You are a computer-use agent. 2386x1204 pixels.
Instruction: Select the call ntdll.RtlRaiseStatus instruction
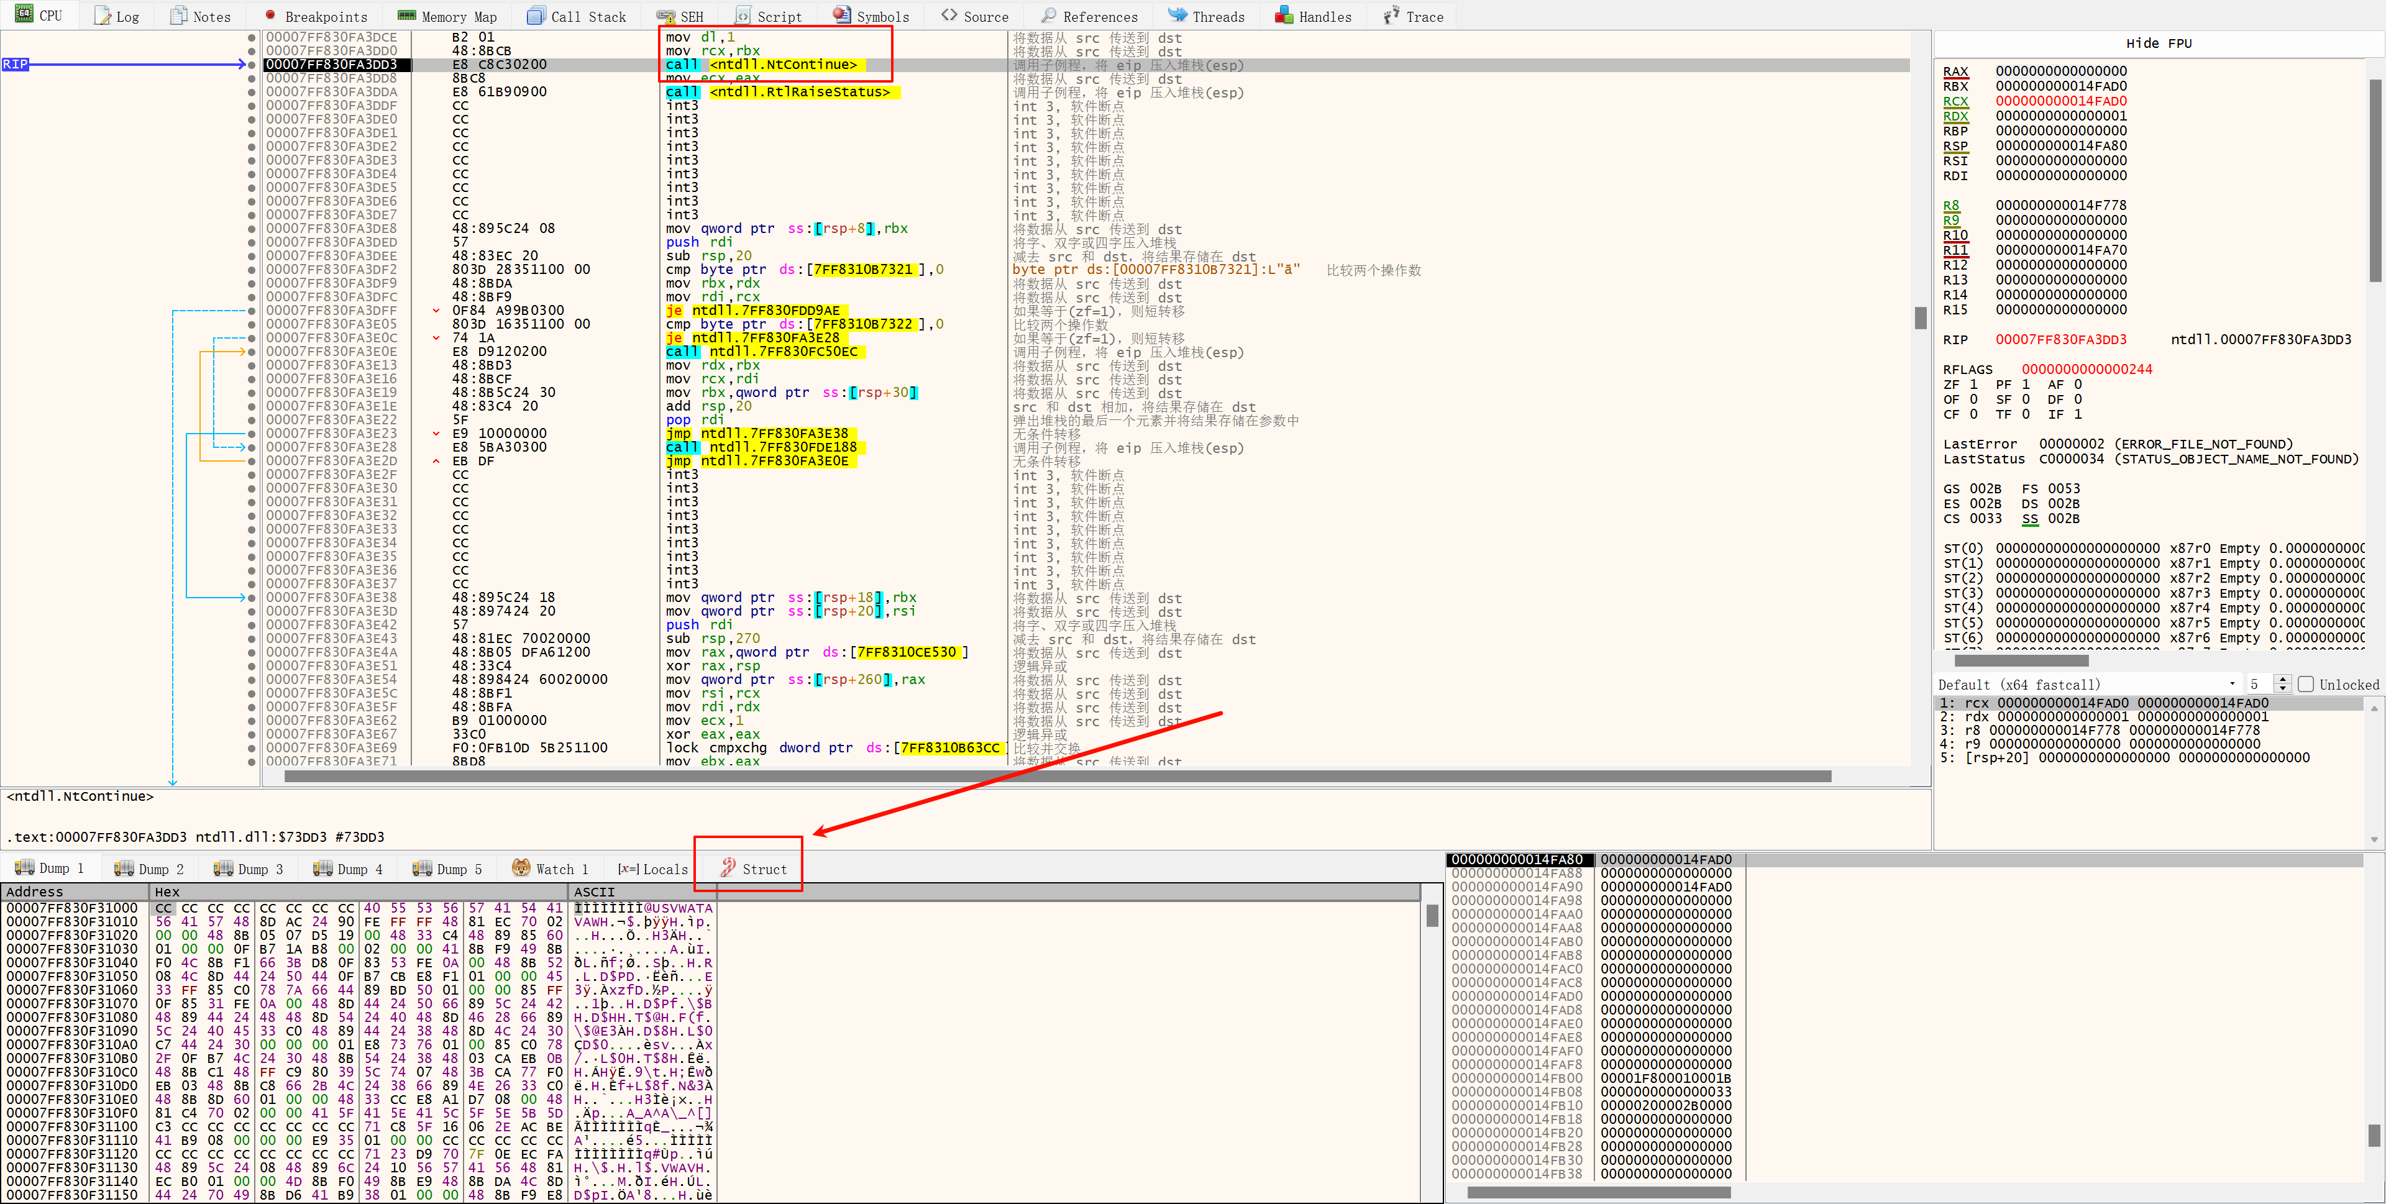point(782,92)
